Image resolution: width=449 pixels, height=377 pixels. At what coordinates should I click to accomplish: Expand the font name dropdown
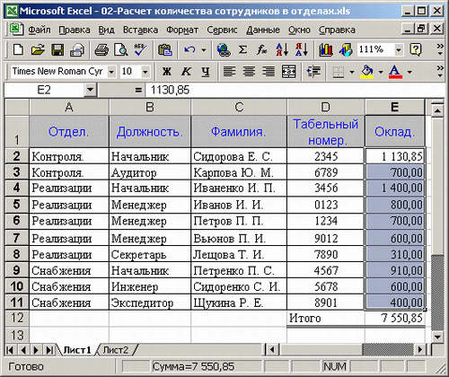coord(111,72)
